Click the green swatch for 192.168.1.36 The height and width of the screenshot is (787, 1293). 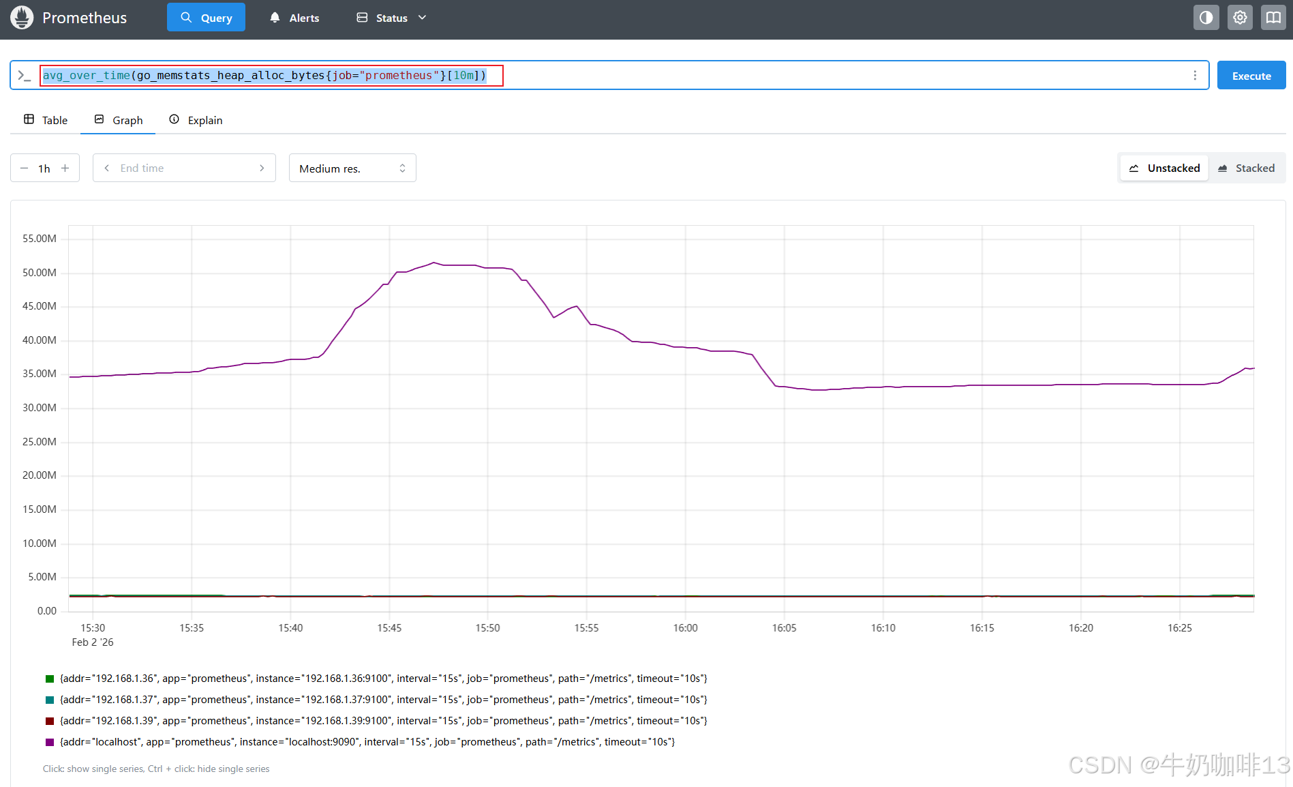[50, 679]
